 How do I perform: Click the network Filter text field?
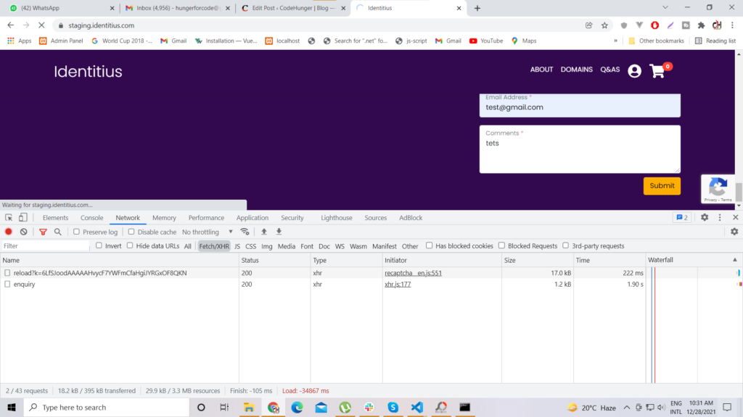click(46, 246)
